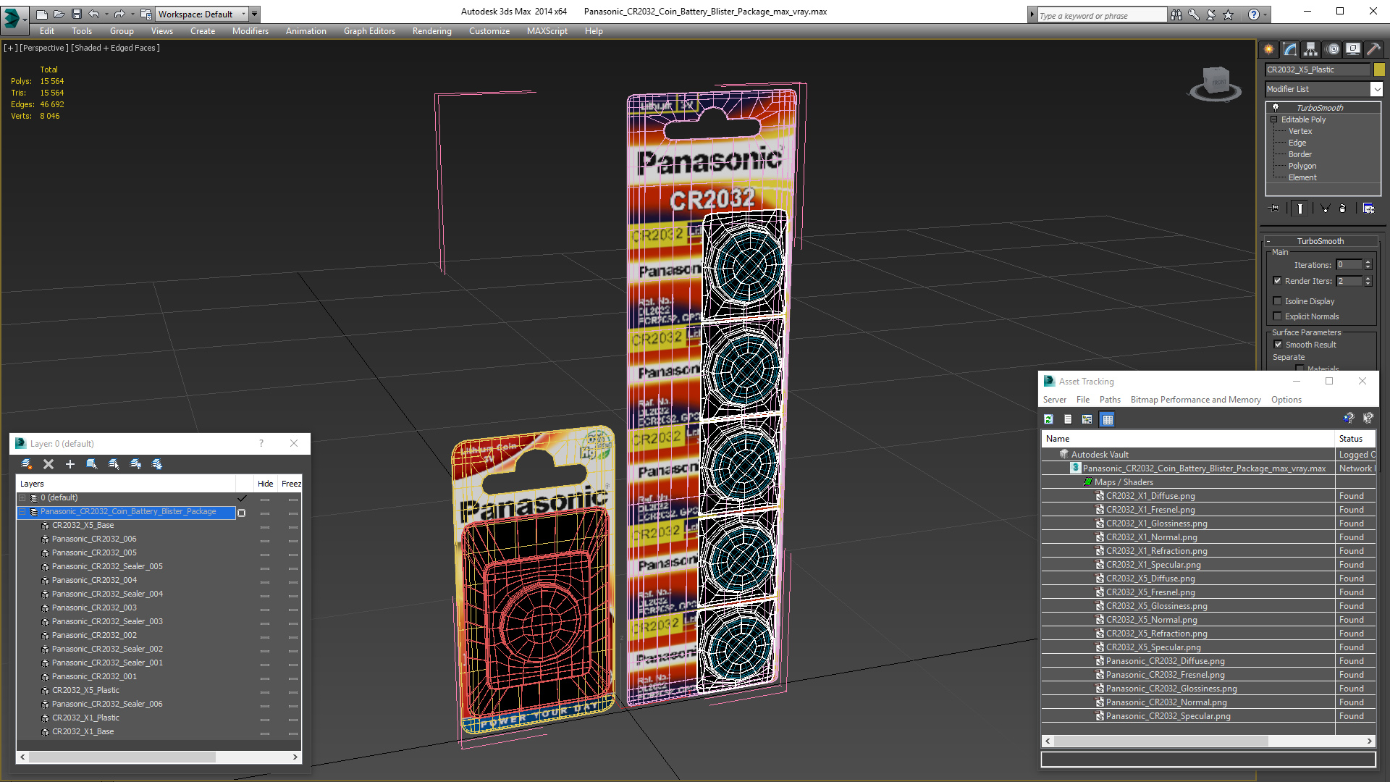The image size is (1390, 782).
Task: Switch to the Modify command panel
Action: (1290, 49)
